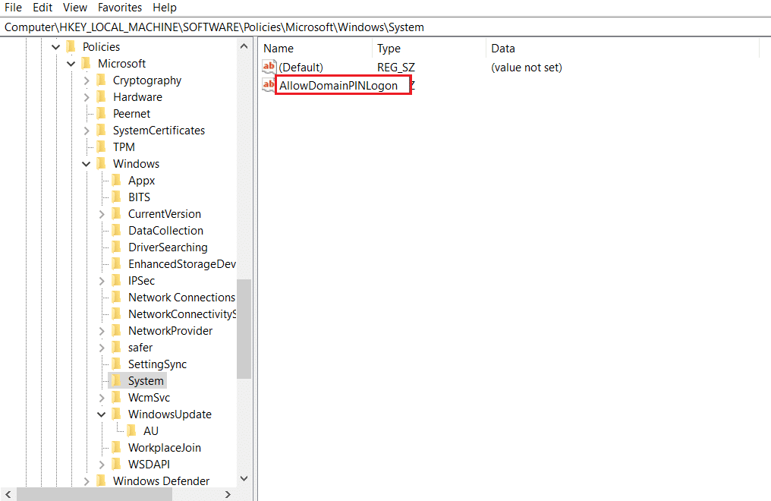Open the Favorites menu
The width and height of the screenshot is (771, 501).
119,8
